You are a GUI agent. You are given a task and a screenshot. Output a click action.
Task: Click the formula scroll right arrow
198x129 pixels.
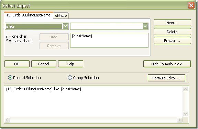pyautogui.click(x=179, y=120)
